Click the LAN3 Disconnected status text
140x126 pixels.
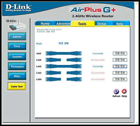click(x=98, y=73)
